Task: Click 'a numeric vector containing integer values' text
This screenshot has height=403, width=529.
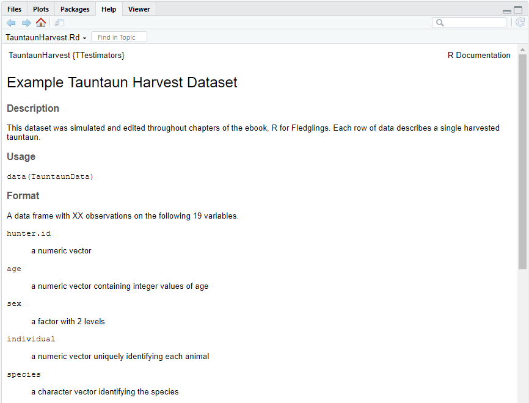Action: 120,286
